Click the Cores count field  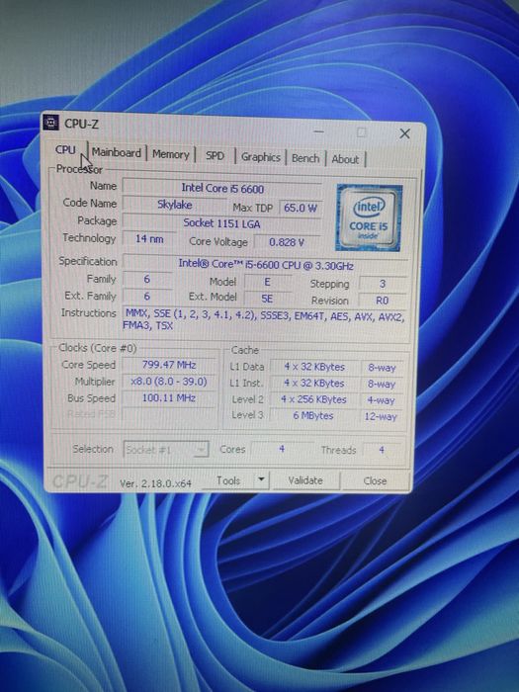click(282, 449)
